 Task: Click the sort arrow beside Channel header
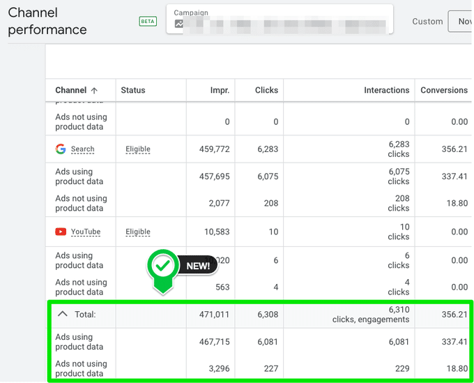94,90
